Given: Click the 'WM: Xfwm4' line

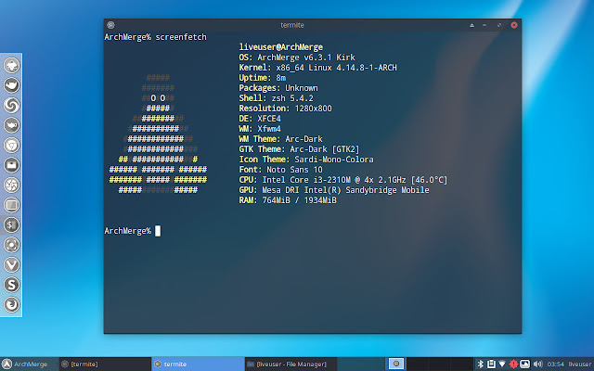Looking at the screenshot, I should (x=260, y=129).
